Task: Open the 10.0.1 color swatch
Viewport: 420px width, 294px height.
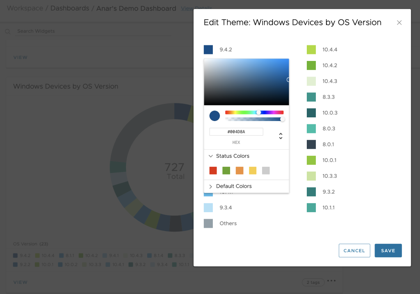Action: [311, 160]
